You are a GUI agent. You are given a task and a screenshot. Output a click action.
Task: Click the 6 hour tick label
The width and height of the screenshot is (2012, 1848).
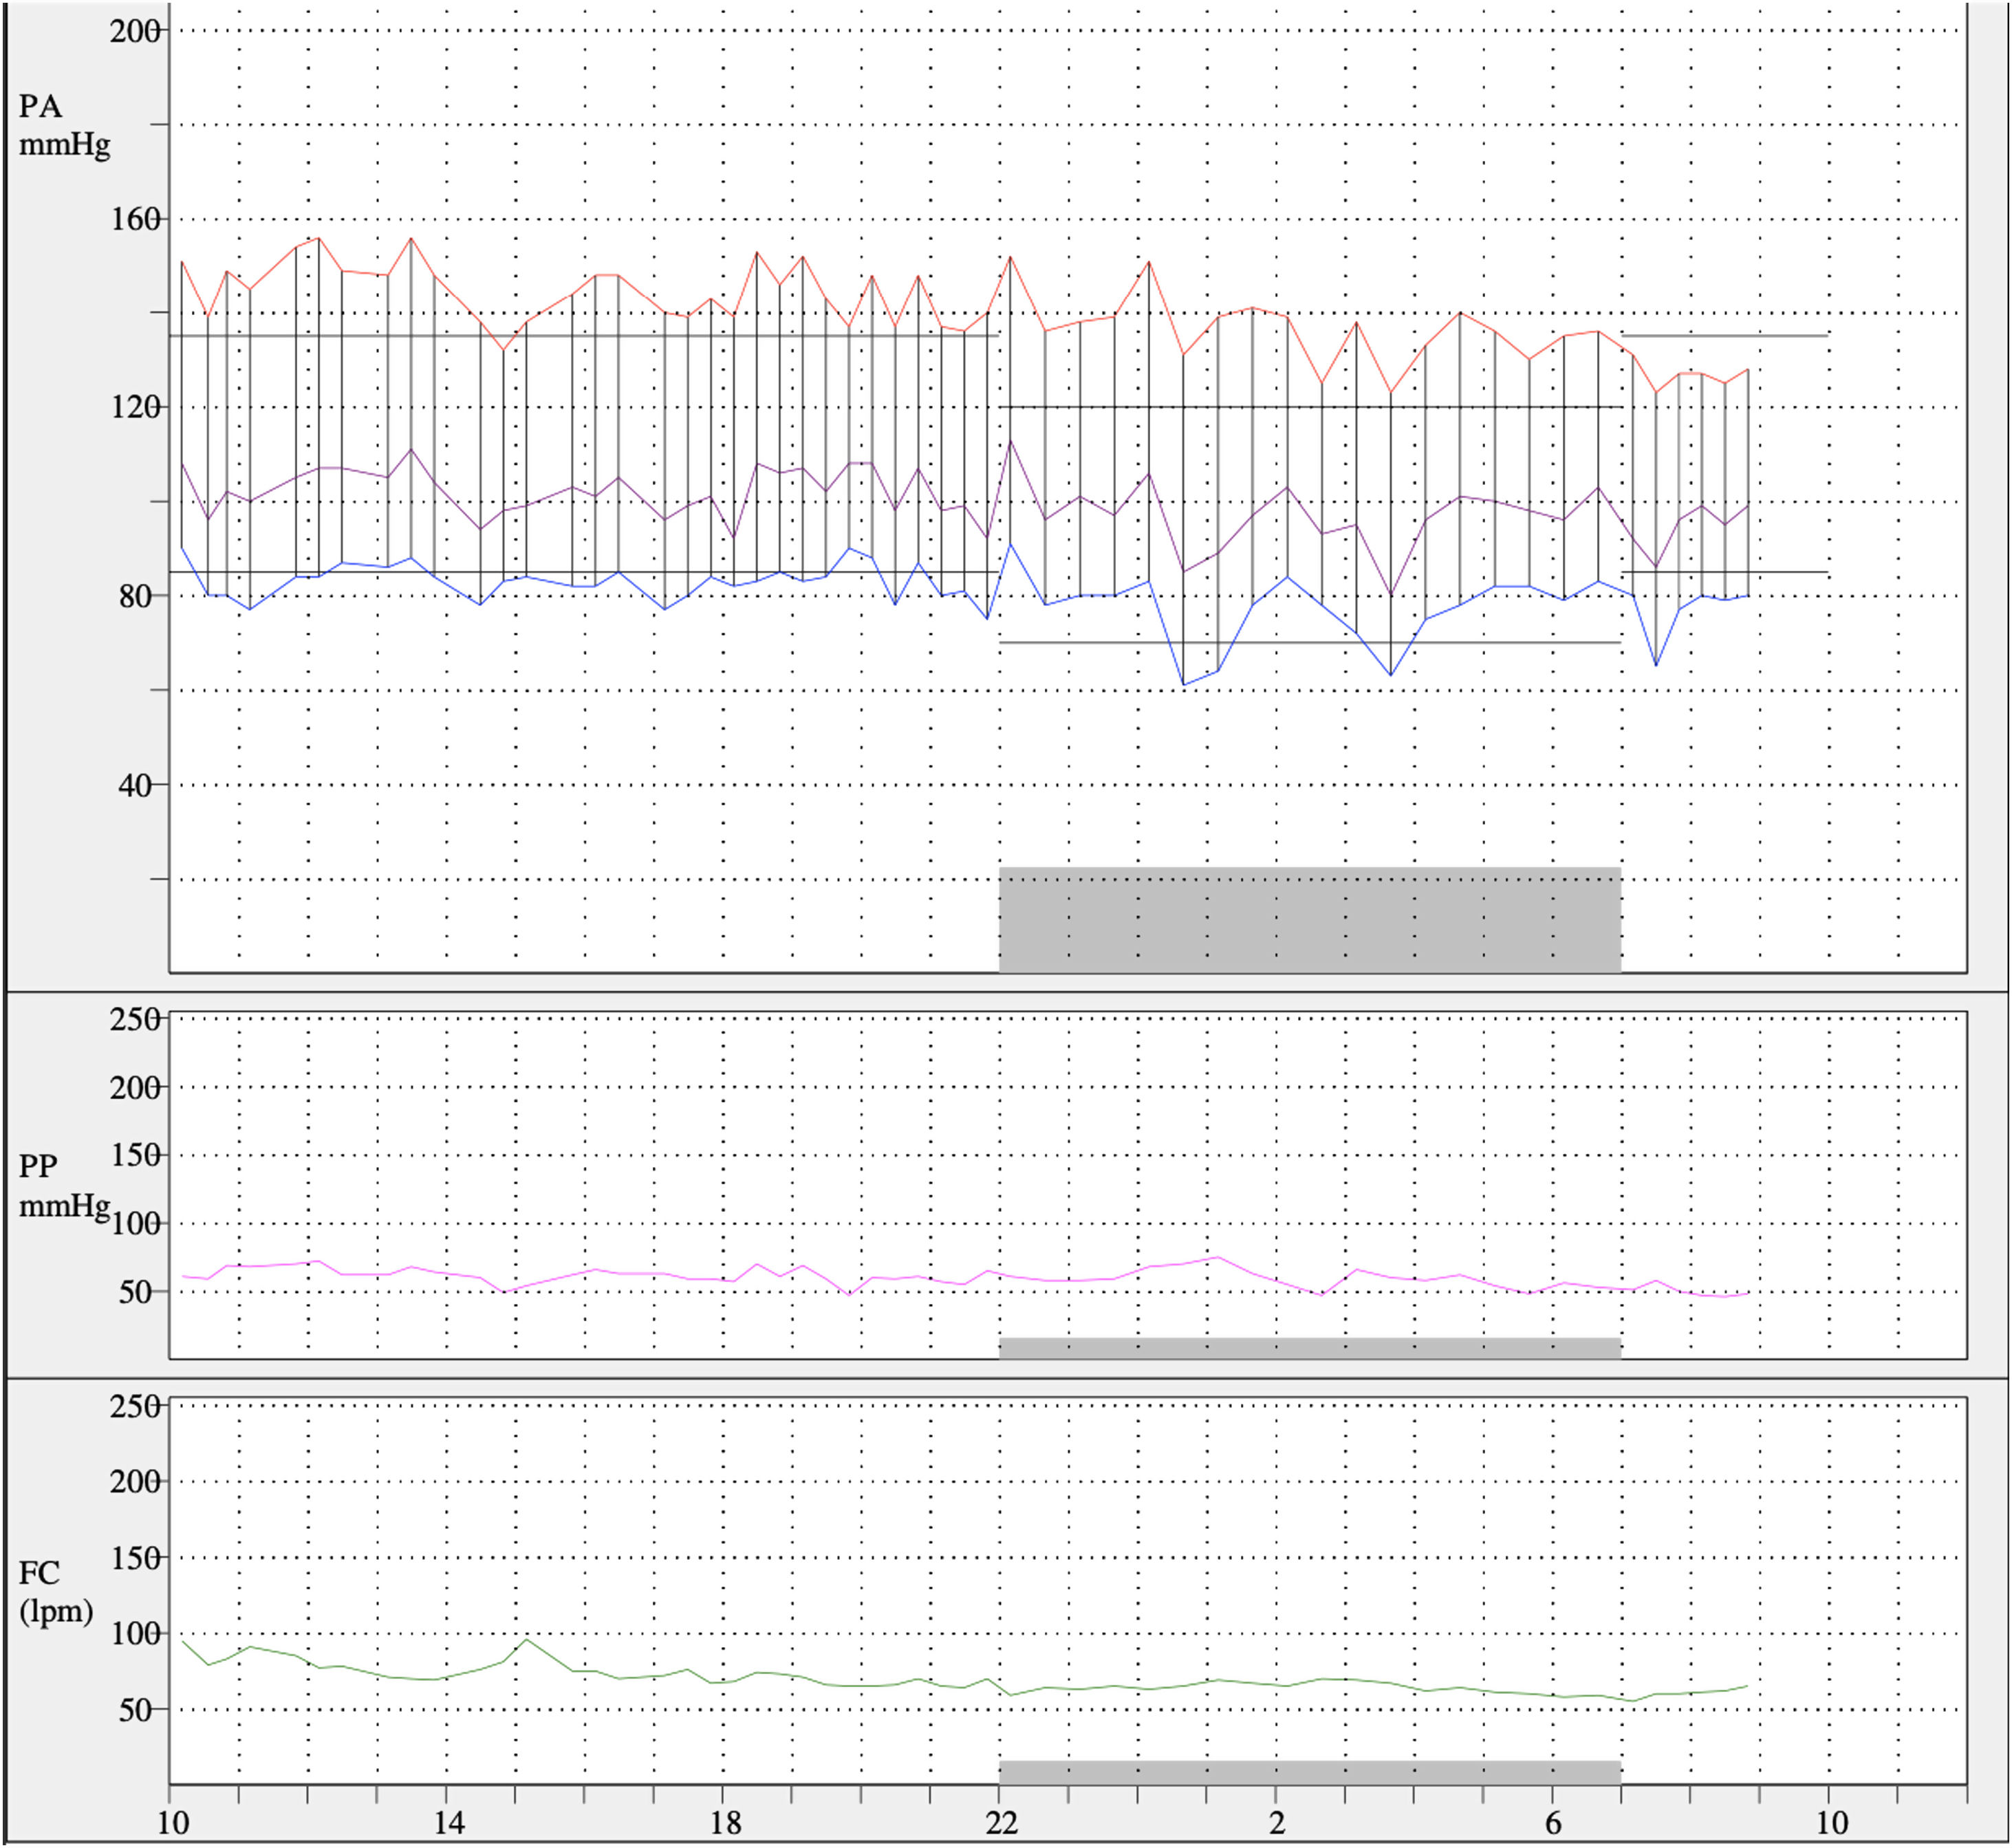(1553, 1823)
